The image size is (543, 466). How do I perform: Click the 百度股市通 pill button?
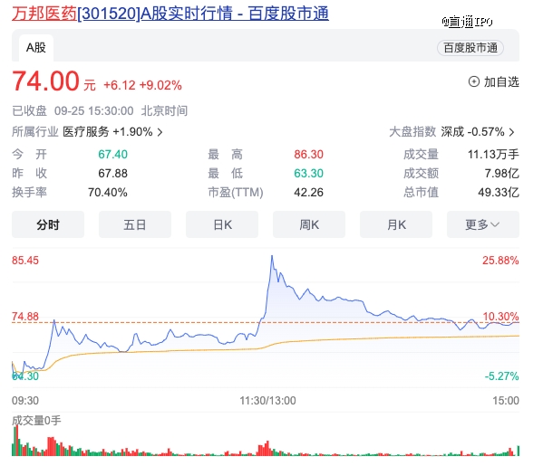470,48
